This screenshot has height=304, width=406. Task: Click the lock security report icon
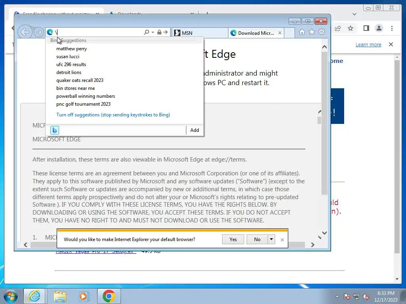159,32
